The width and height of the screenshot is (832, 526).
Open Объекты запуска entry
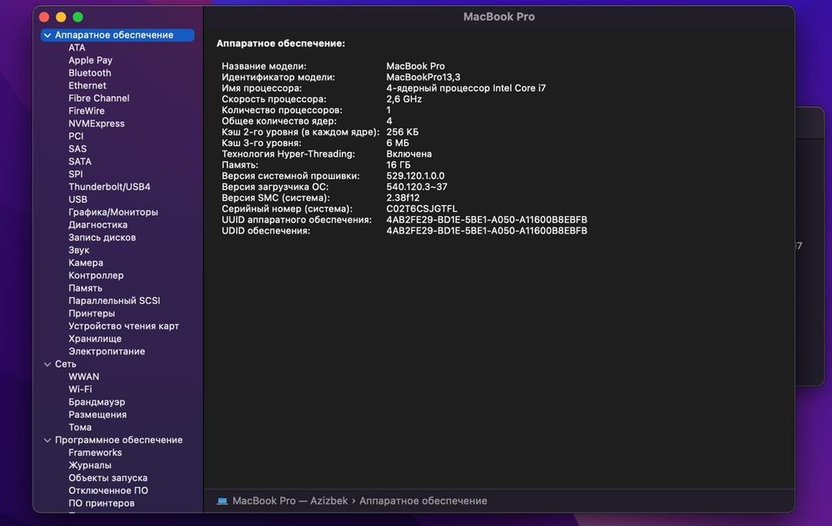[x=107, y=479]
